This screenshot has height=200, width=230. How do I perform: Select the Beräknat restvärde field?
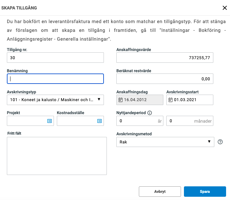point(165,79)
